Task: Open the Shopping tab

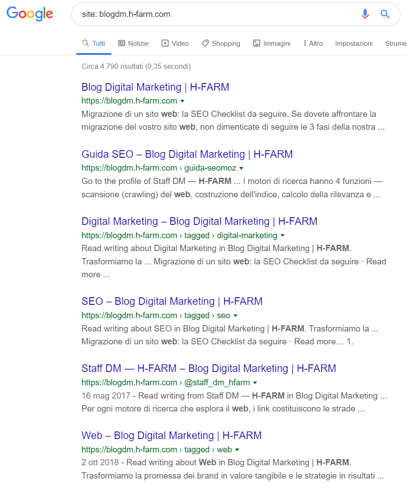Action: pos(221,44)
